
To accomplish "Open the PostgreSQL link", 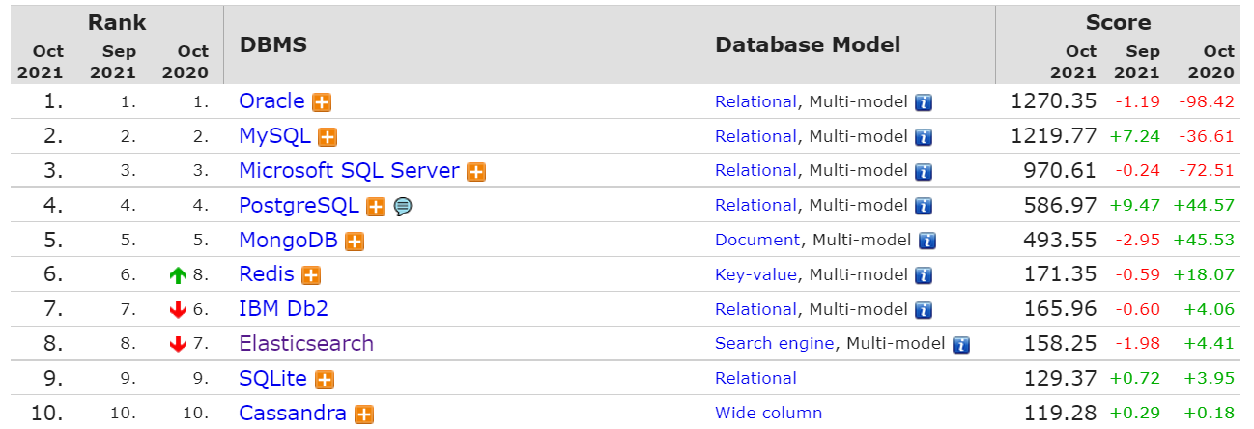I will 299,205.
